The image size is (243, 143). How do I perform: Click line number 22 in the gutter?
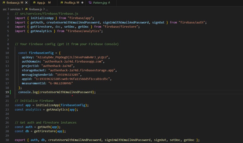(x=7, y=105)
